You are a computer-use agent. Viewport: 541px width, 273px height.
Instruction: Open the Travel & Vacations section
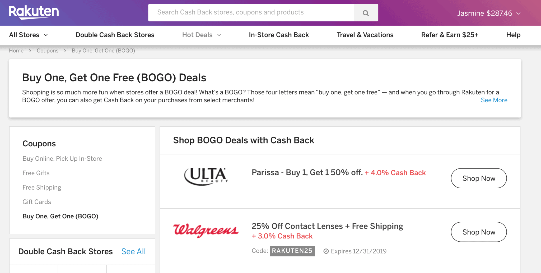[x=365, y=35]
